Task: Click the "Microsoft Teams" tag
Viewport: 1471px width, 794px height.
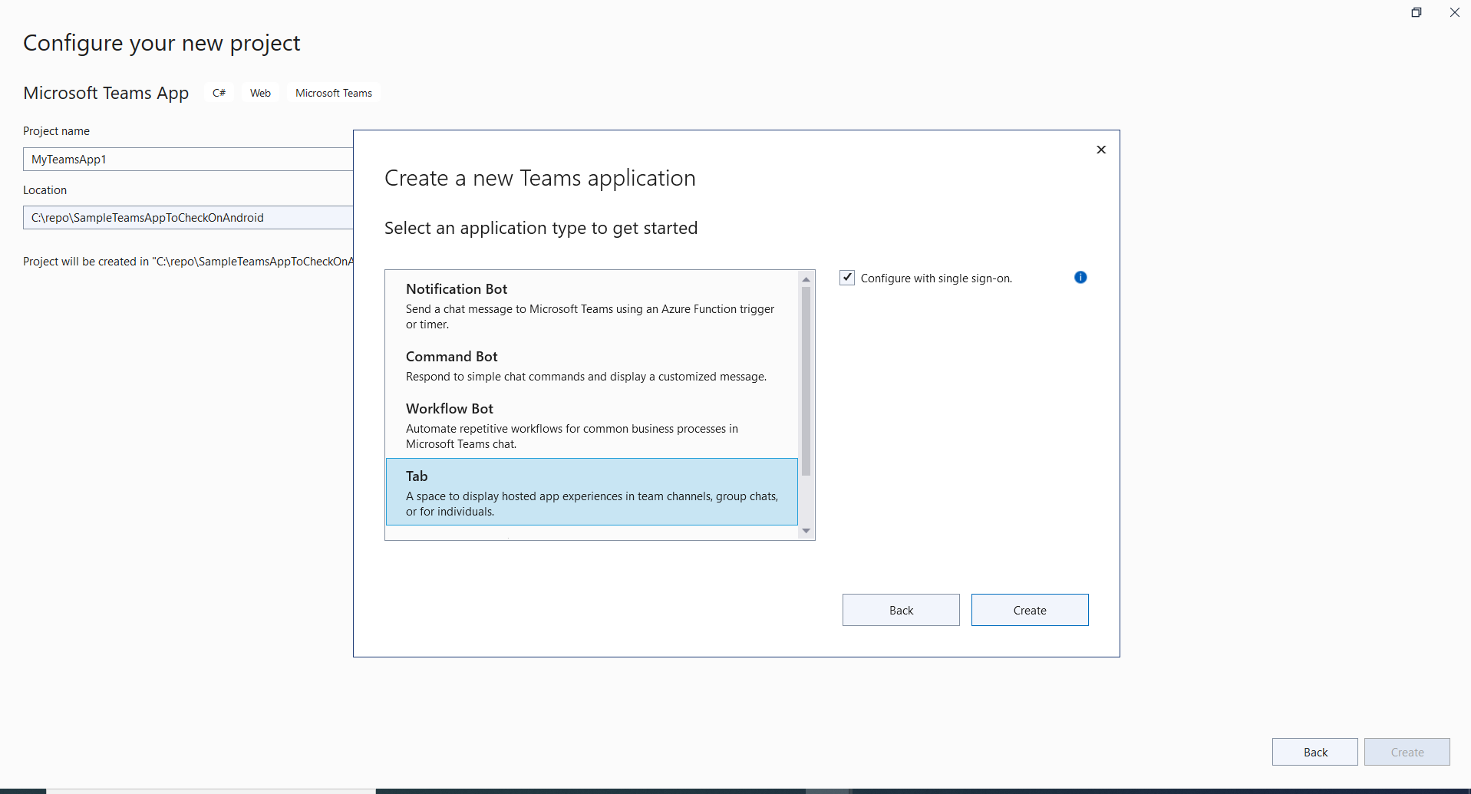Action: pyautogui.click(x=333, y=92)
